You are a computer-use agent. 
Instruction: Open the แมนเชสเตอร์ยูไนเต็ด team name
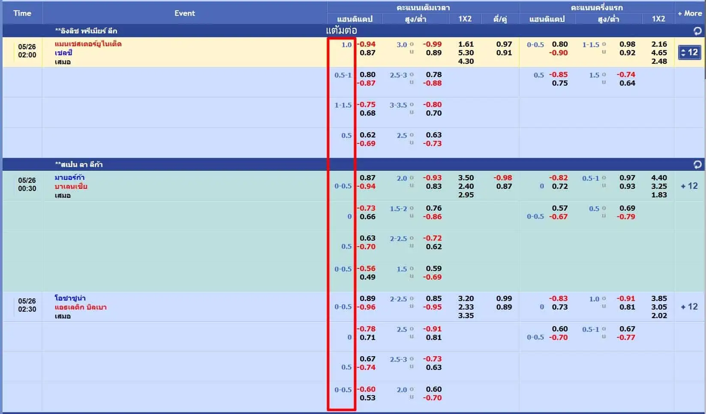click(88, 44)
